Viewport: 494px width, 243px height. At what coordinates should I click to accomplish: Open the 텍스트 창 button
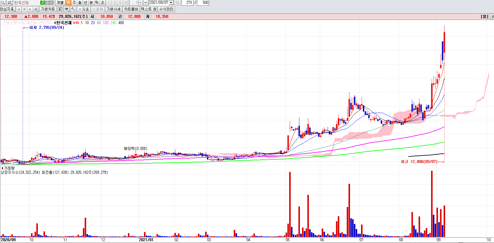pyautogui.click(x=149, y=9)
